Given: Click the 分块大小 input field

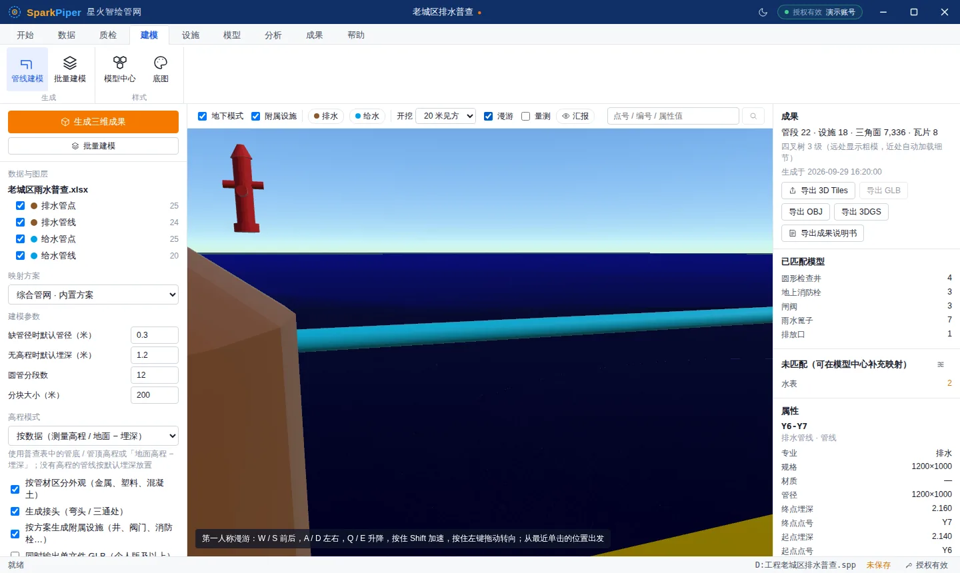Looking at the screenshot, I should click(x=155, y=395).
